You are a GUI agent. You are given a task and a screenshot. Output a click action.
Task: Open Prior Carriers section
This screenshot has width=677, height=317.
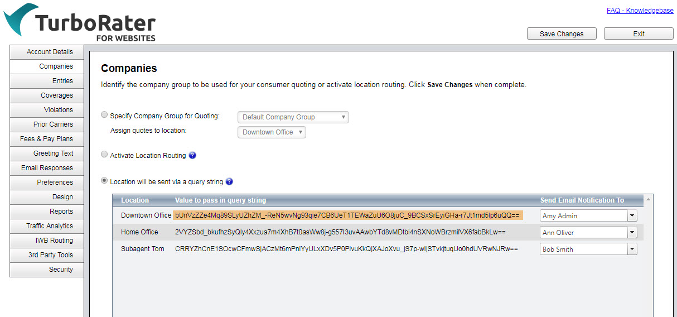pos(47,124)
